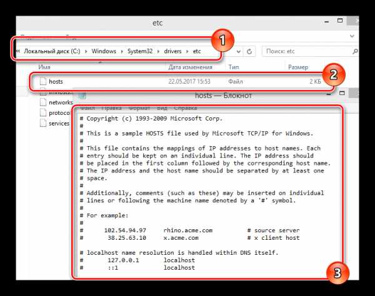Screen dimensions: 375x296
Task: Select the 'networks' file name
Action: pyautogui.click(x=61, y=102)
